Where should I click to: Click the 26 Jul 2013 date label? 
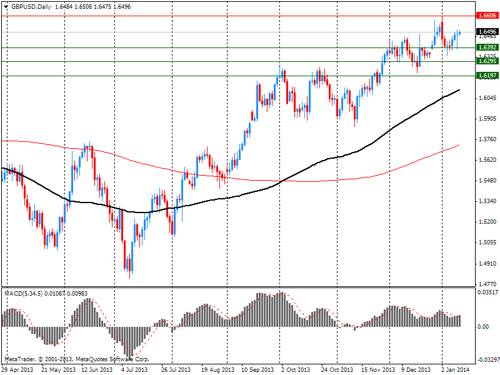[x=176, y=370]
